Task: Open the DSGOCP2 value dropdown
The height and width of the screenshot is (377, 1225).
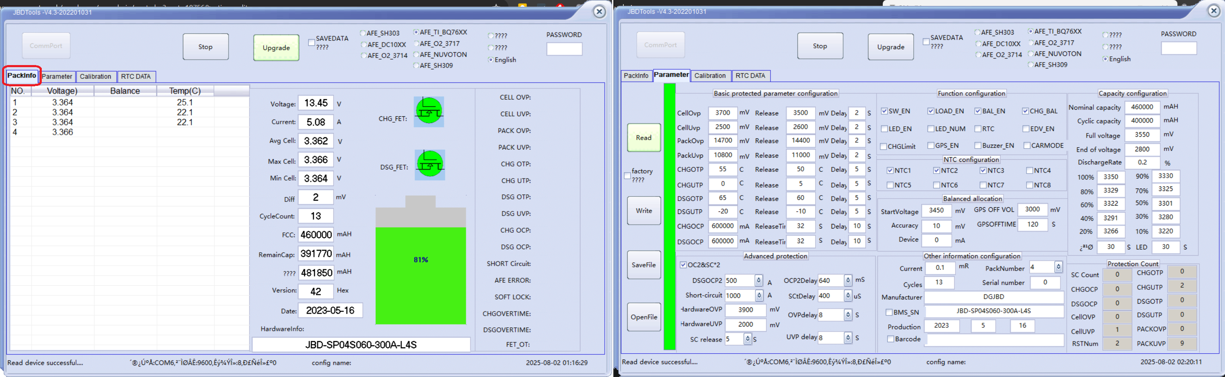Action: [x=758, y=281]
